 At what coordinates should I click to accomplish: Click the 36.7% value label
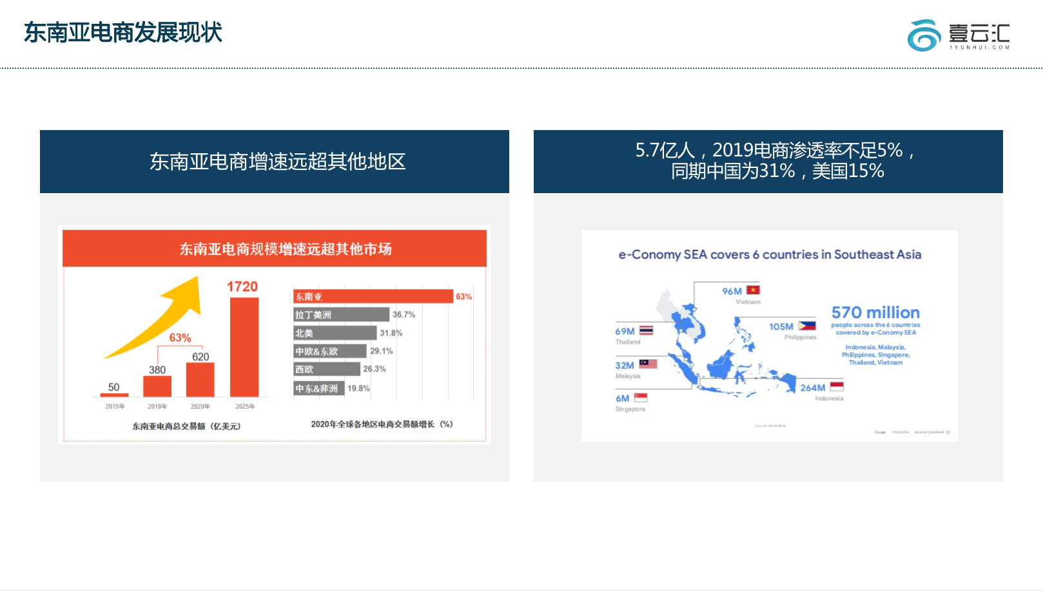pyautogui.click(x=404, y=315)
